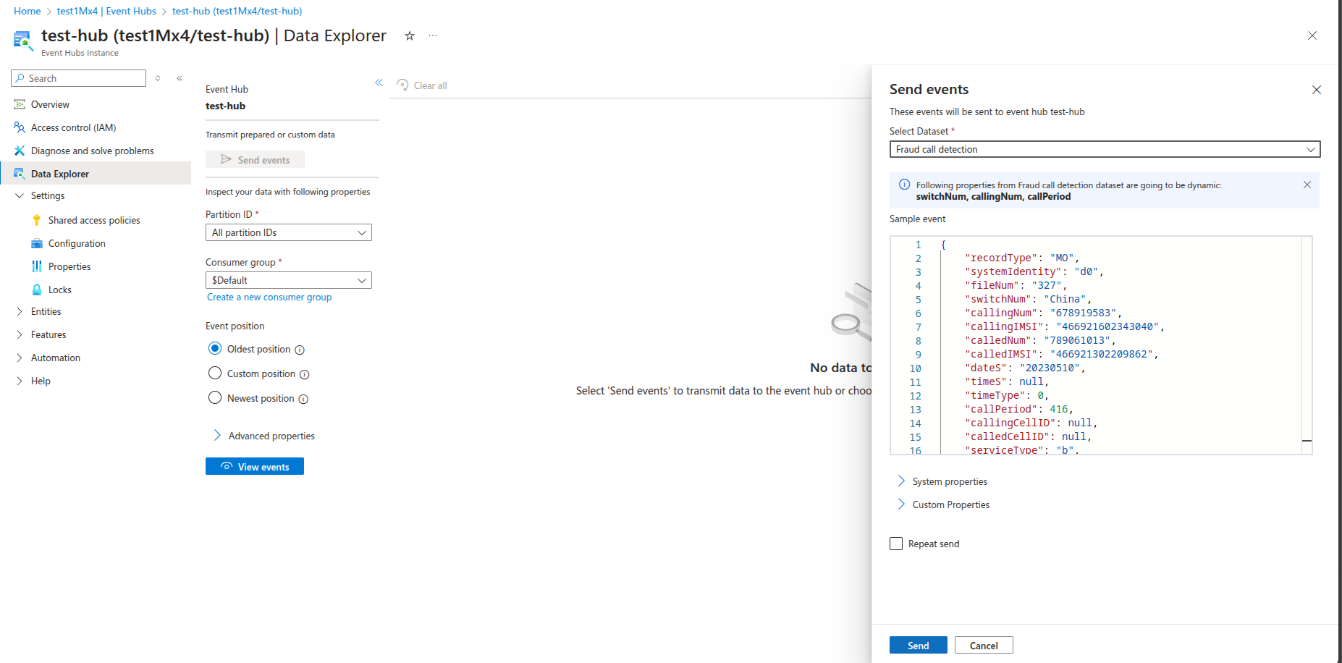Viewport: 1342px width, 663px height.
Task: Click the Shared access policies key icon
Action: 37,220
